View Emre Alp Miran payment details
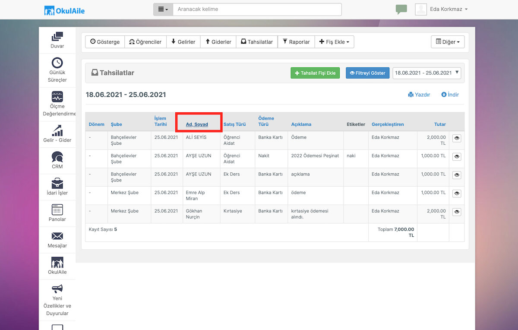The image size is (518, 330). pyautogui.click(x=457, y=194)
